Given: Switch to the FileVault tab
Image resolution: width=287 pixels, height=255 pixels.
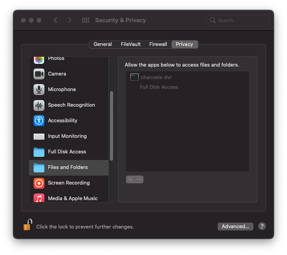Looking at the screenshot, I should click(x=131, y=44).
